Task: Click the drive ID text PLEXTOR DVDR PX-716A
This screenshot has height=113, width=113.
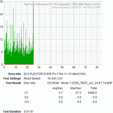Action: tap(55, 74)
